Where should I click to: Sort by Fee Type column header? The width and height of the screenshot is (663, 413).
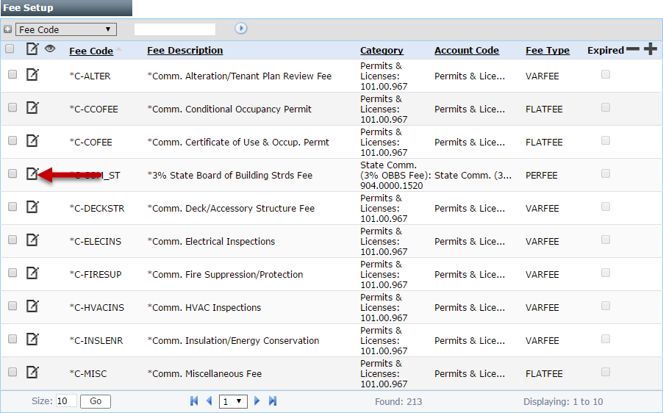(x=548, y=50)
